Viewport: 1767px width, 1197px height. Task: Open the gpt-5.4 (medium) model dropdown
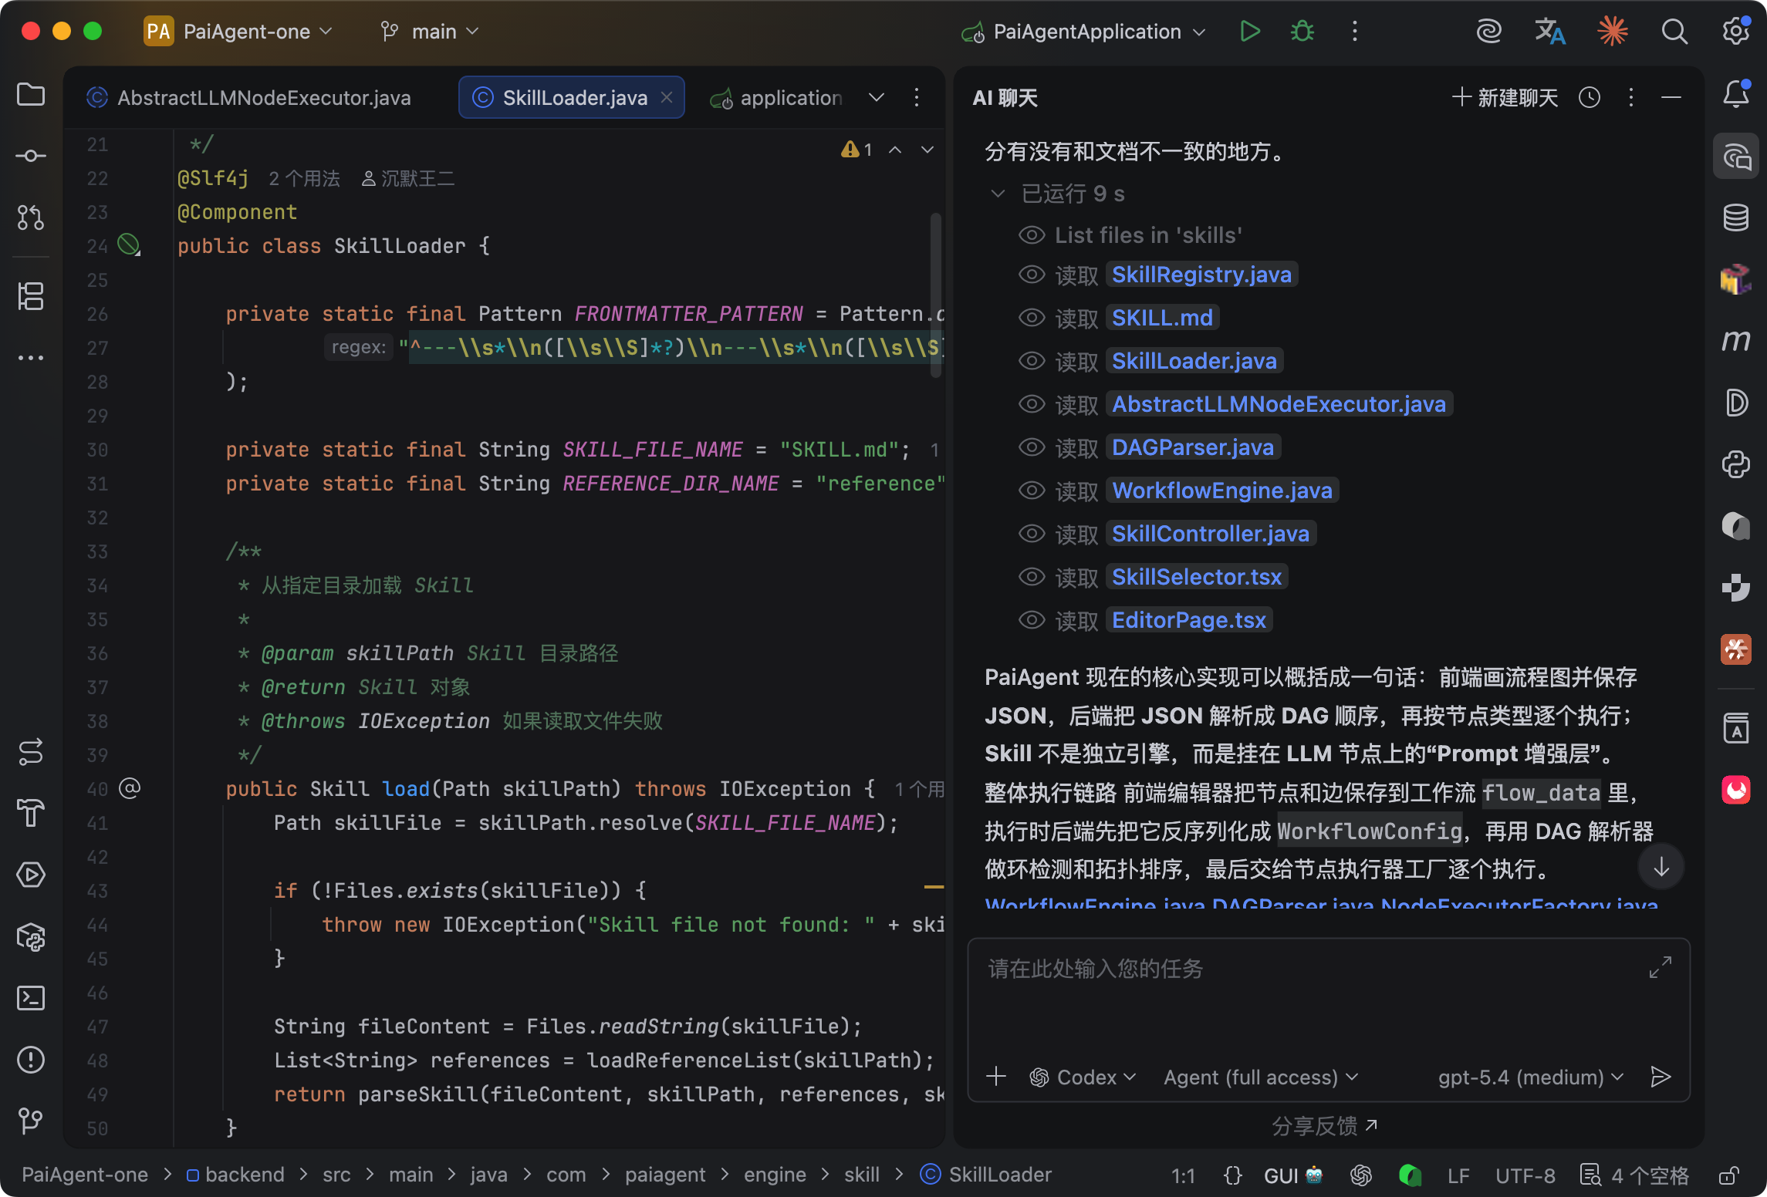coord(1530,1077)
